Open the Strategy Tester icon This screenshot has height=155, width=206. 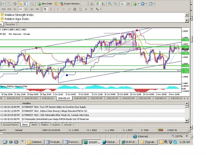(x=32, y=4)
